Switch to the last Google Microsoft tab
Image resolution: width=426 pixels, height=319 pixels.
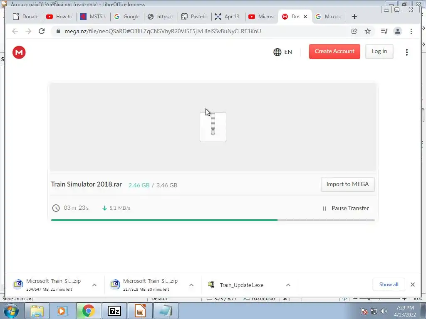[x=329, y=17]
